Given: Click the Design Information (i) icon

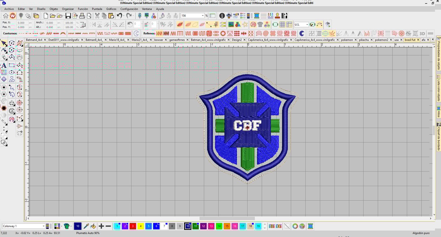Looking at the screenshot, I should 222,16.
